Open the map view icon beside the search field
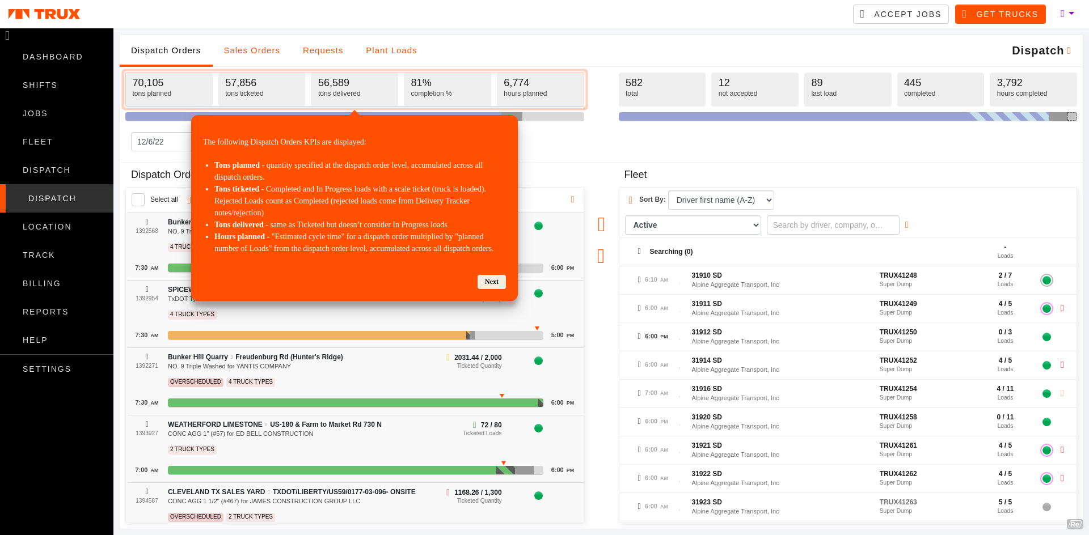 coord(906,225)
